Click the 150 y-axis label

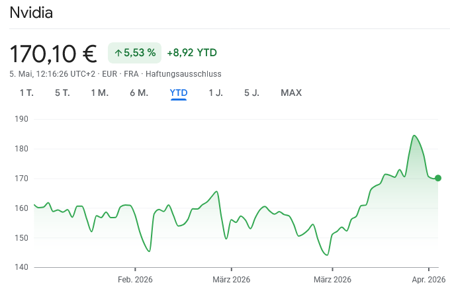[x=22, y=238]
